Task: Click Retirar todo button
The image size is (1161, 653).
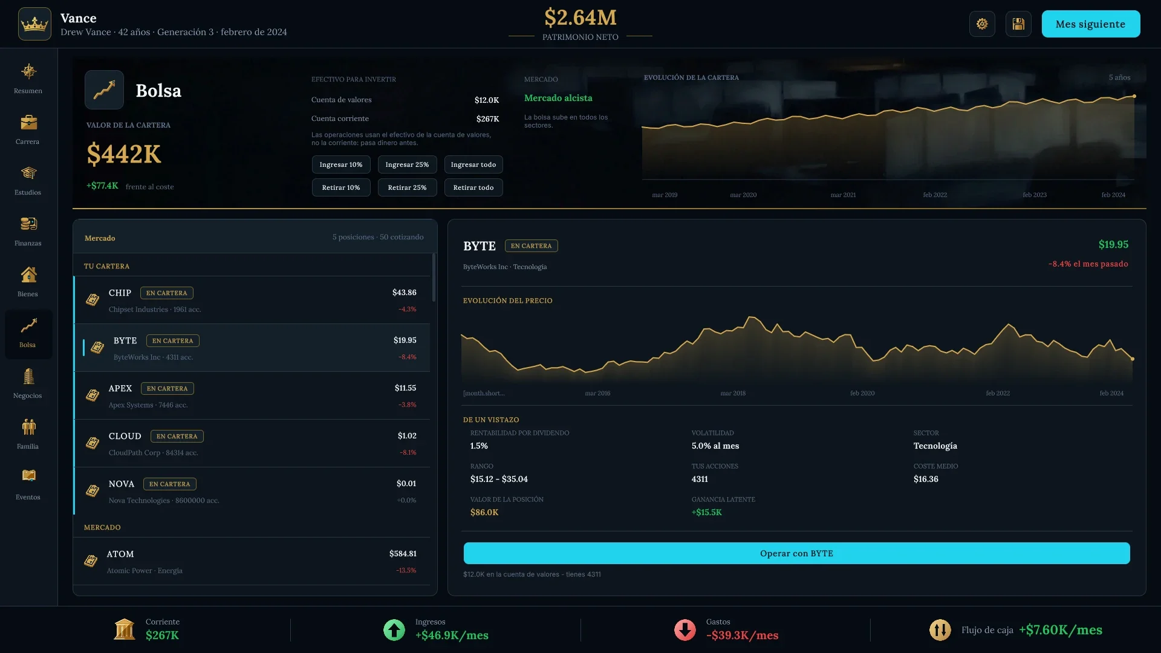Action: pos(473,187)
